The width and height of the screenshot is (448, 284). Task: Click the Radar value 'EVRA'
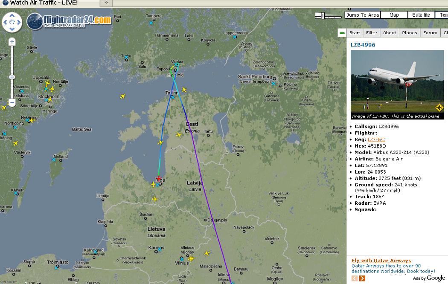tap(379, 203)
